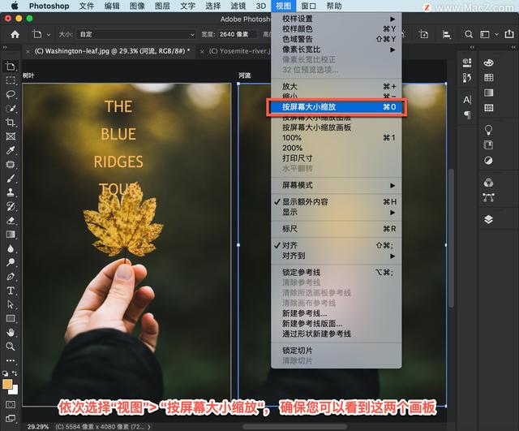Select the Path Selection tool
Viewport: 519px width, 431px height.
[x=11, y=304]
